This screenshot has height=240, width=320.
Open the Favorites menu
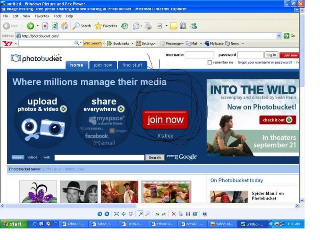click(x=42, y=16)
